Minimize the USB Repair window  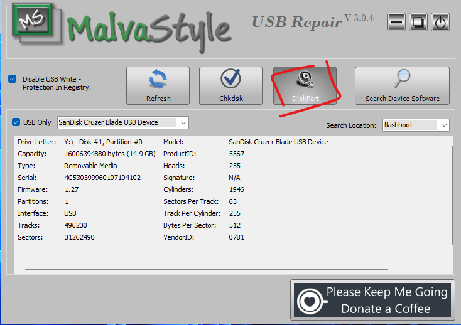396,22
